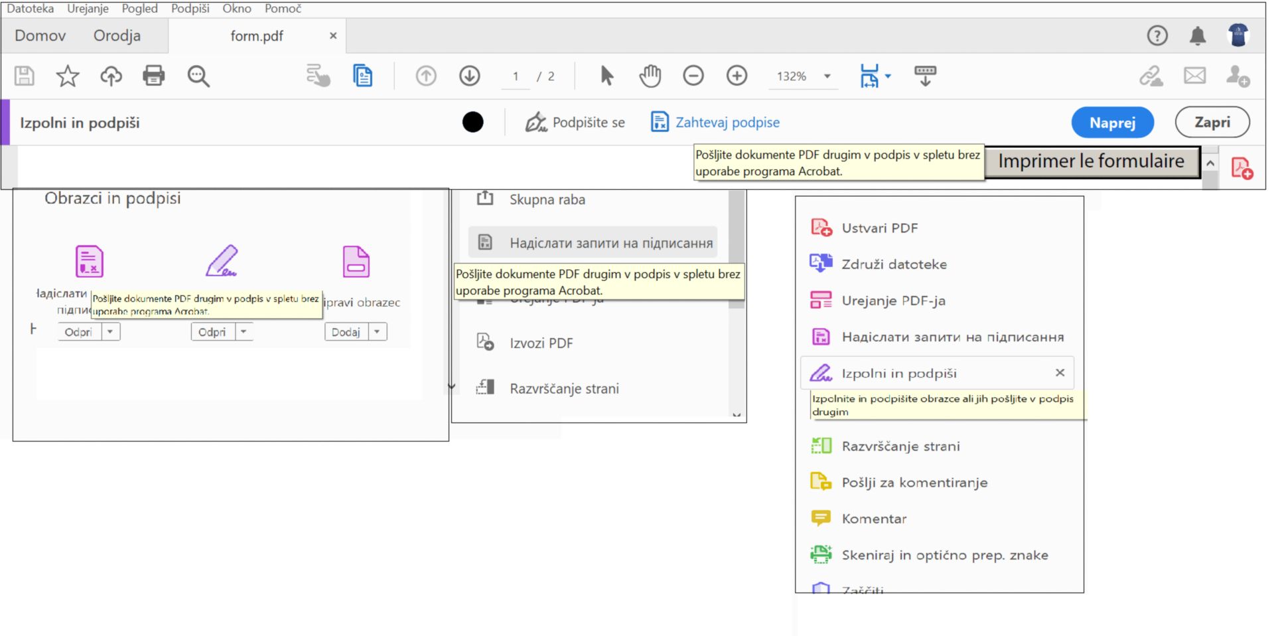This screenshot has width=1274, height=636.
Task: Expand the fit page options arrow
Action: (x=888, y=76)
